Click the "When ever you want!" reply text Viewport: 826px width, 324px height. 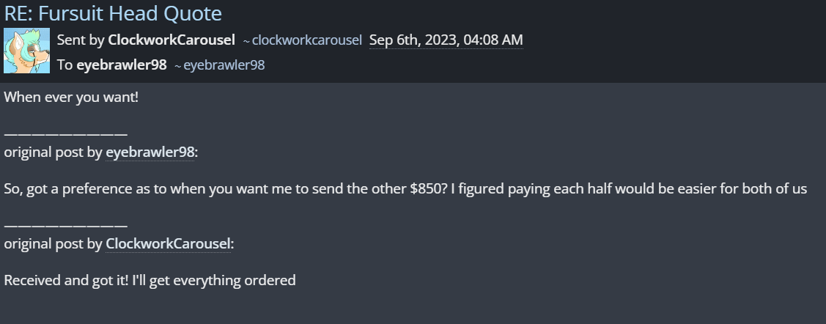pyautogui.click(x=71, y=97)
